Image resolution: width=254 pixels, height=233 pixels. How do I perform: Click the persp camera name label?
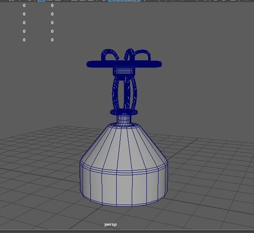(111, 224)
